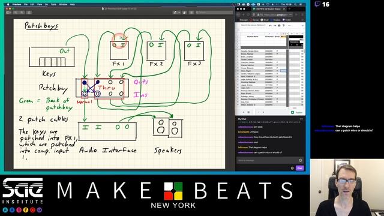The height and width of the screenshot is (216, 384).
Task: Open chat settings gear icon
Action: point(292,168)
